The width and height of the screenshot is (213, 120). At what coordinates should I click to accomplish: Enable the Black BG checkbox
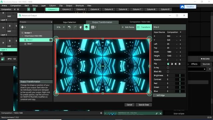168,72
